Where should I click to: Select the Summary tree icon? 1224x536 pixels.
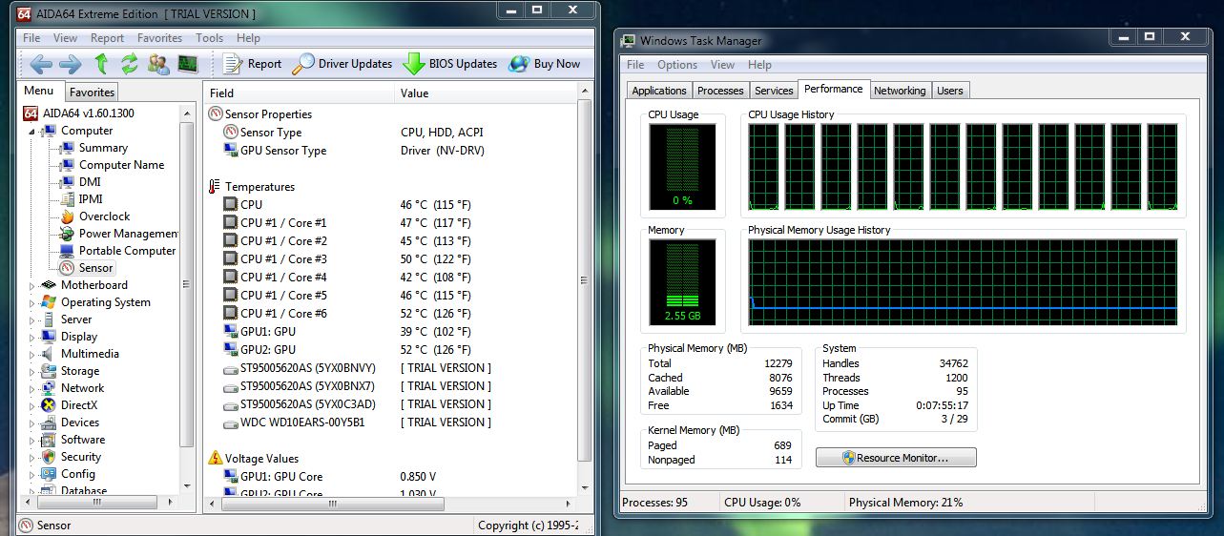point(67,148)
